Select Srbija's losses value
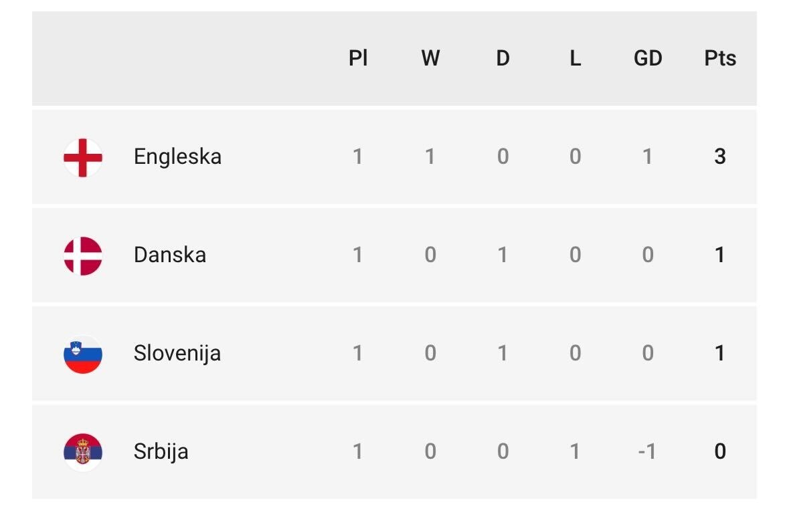Screen dimensions: 789x519 [575, 451]
